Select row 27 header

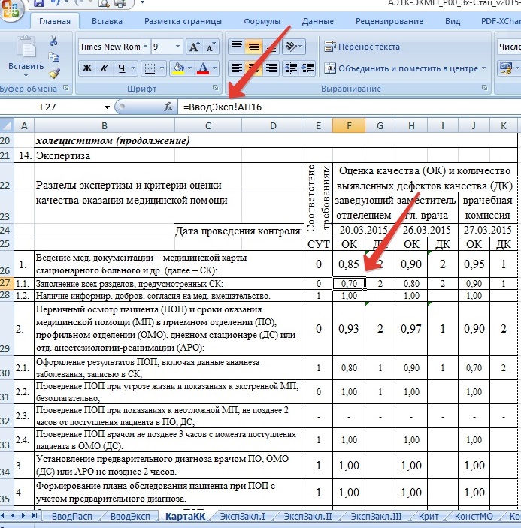coord(7,283)
